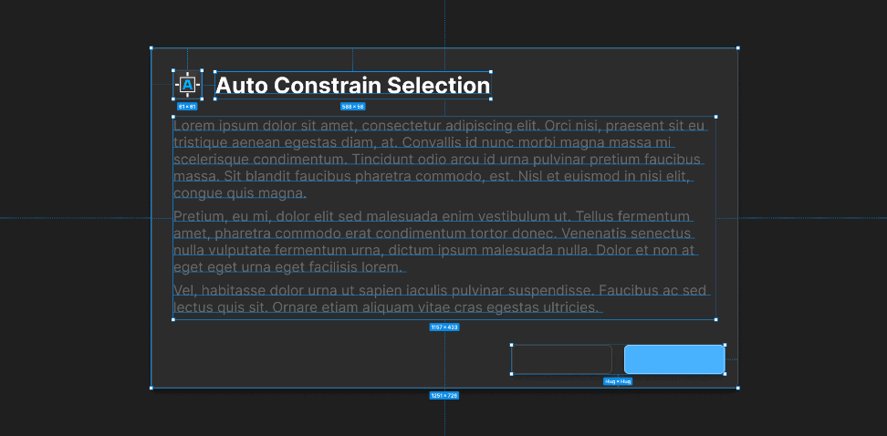The height and width of the screenshot is (436, 887).
Task: Click the top-right corner handle of outer frame
Action: tap(737, 47)
